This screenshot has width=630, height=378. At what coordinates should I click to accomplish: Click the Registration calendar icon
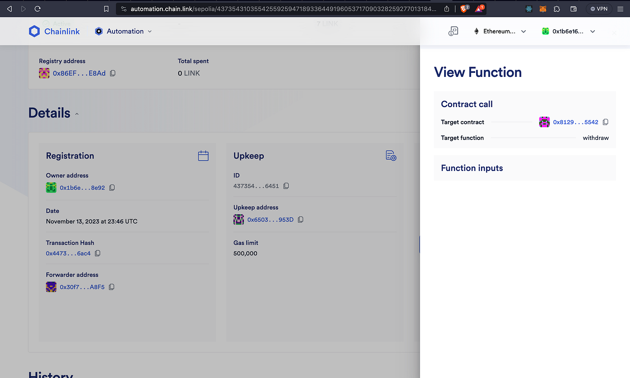(203, 156)
